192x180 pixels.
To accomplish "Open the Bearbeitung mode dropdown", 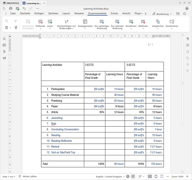I will [162, 14].
